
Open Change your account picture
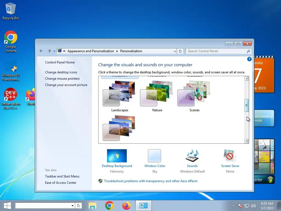click(66, 85)
